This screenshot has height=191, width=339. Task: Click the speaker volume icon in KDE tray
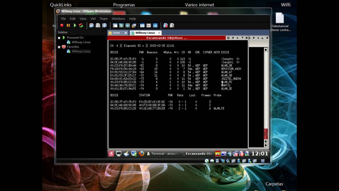pos(230,154)
